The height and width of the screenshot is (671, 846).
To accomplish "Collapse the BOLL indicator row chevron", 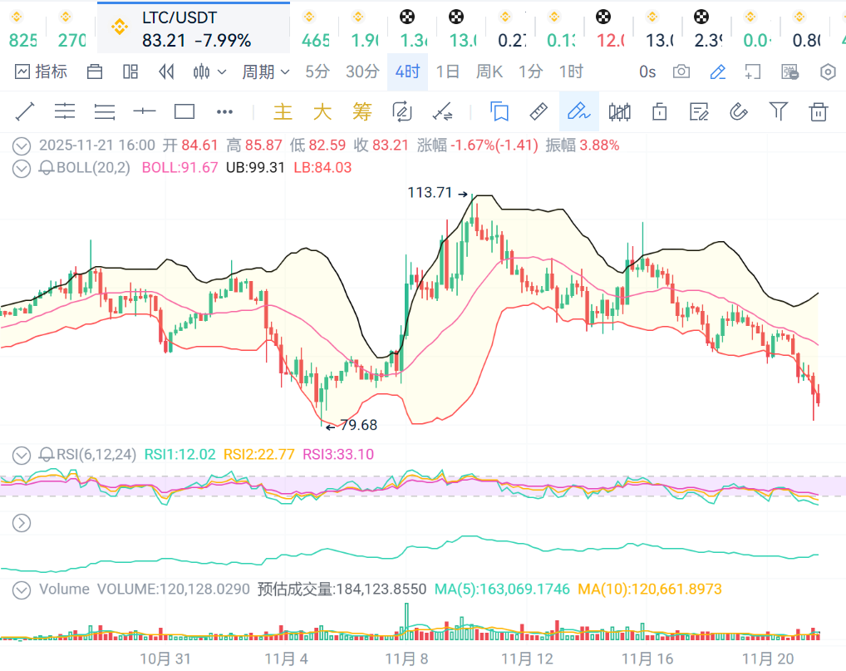I will 22,168.
